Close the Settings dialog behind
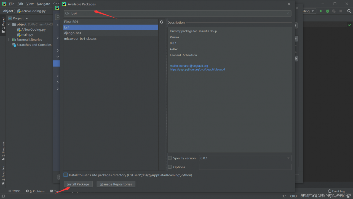The width and height of the screenshot is (353, 199). point(297,8)
